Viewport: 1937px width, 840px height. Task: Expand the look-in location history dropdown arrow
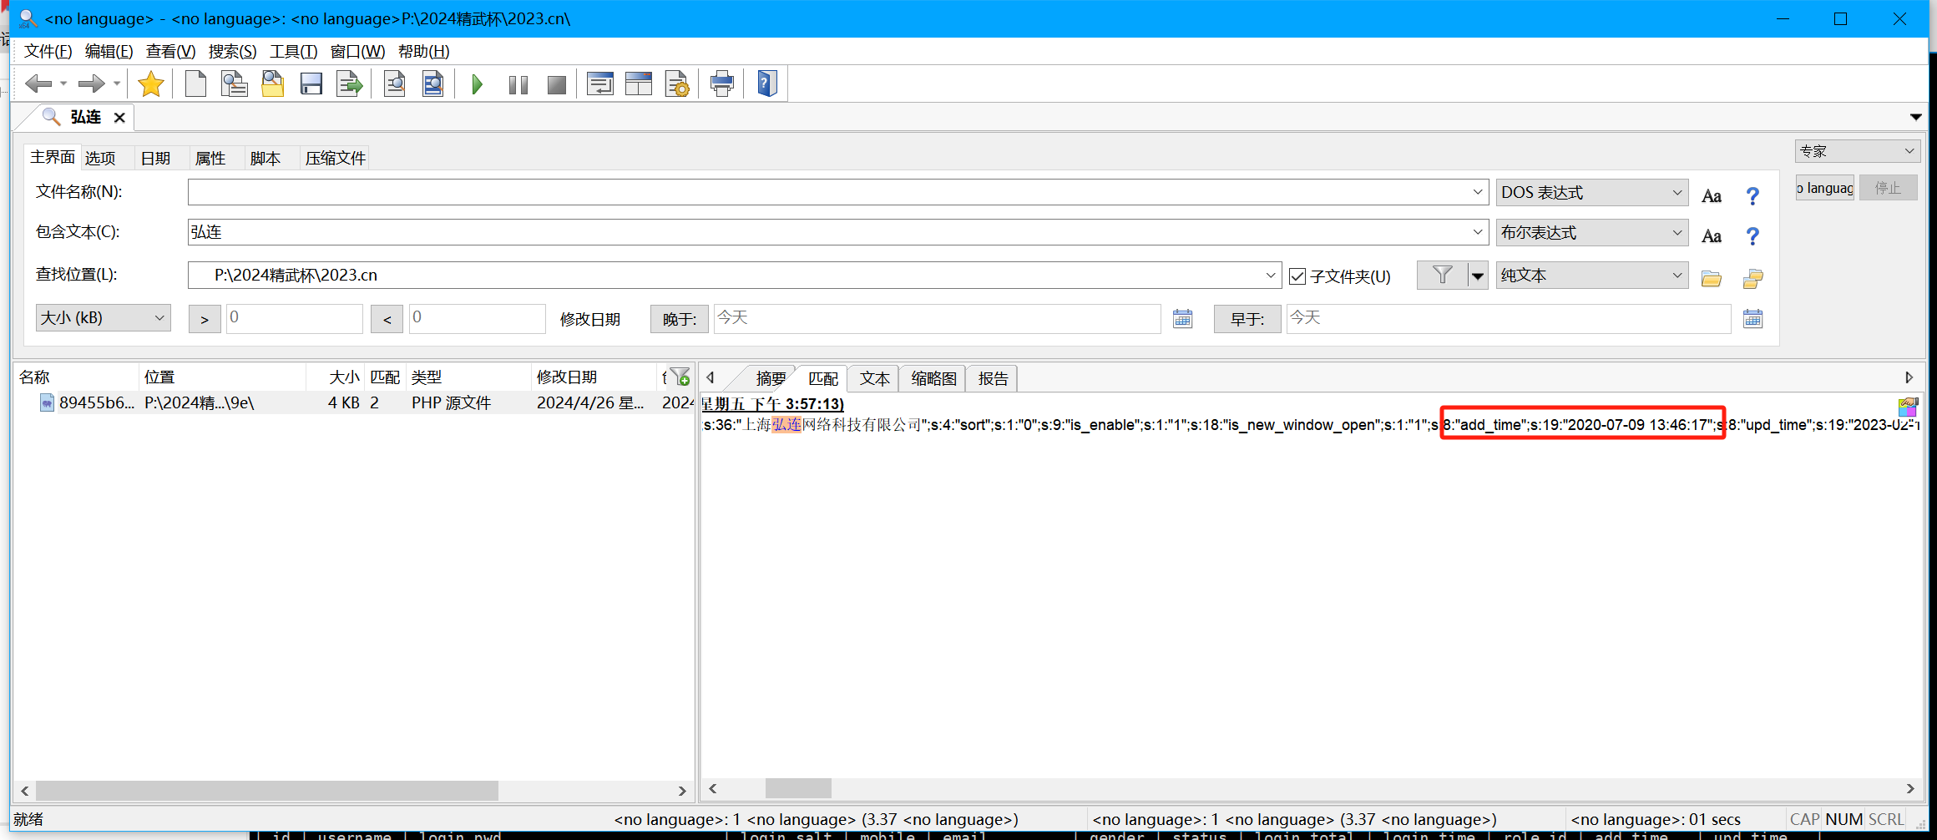click(1271, 275)
